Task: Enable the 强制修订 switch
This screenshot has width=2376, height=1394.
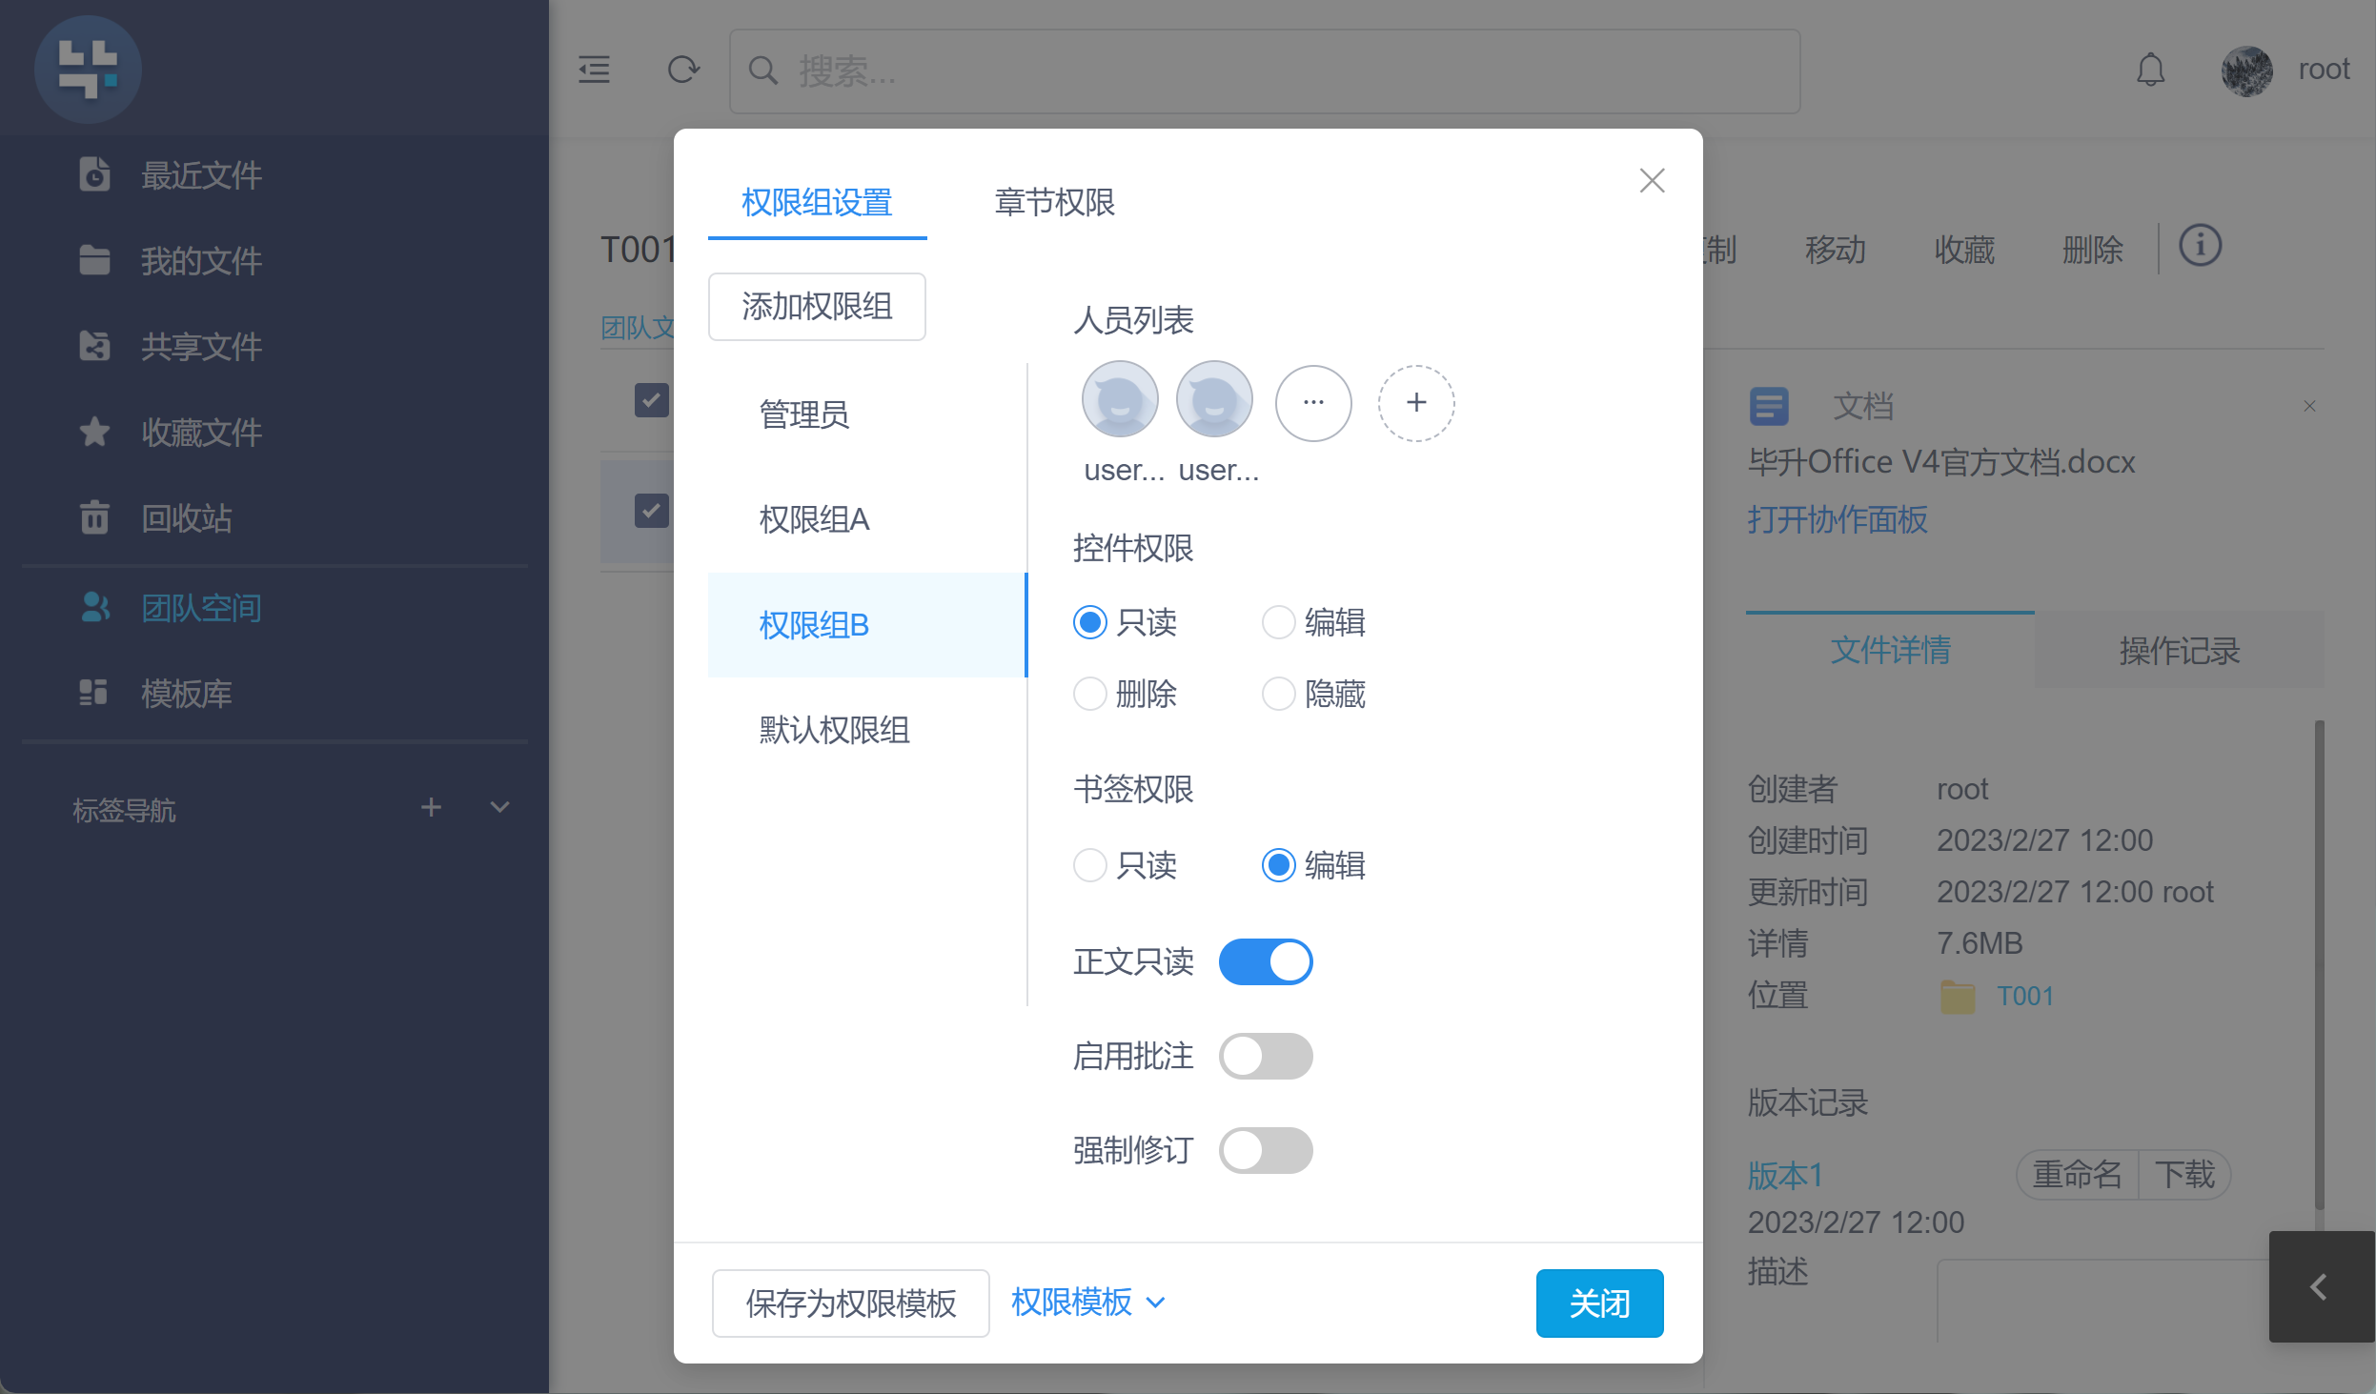Action: (x=1266, y=1150)
